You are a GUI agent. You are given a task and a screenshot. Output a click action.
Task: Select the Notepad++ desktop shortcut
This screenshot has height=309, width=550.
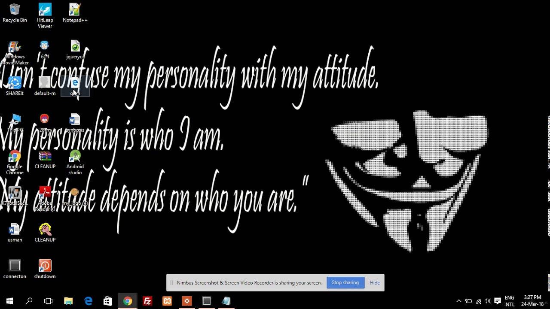pos(75,13)
